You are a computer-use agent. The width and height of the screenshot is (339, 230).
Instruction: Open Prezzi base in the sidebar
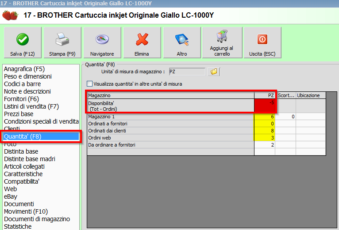pos(19,114)
